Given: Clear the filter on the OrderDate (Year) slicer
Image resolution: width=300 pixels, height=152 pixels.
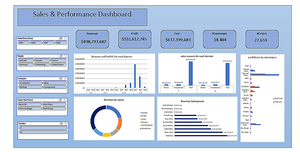Looking at the screenshot, I should [65, 38].
